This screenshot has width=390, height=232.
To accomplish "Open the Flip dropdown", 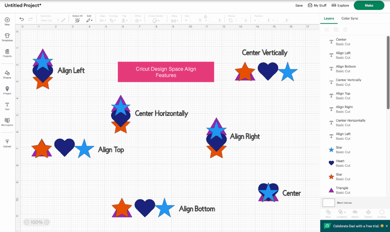I will coord(125,21).
